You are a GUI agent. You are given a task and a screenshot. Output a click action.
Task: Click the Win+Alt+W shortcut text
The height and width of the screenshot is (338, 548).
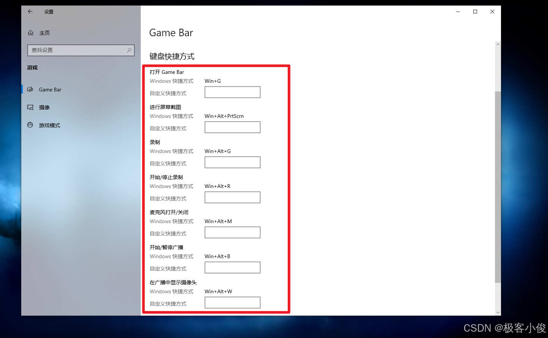218,291
